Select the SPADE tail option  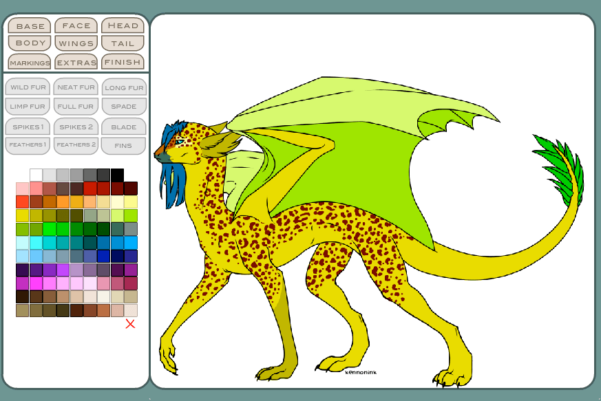click(x=124, y=105)
